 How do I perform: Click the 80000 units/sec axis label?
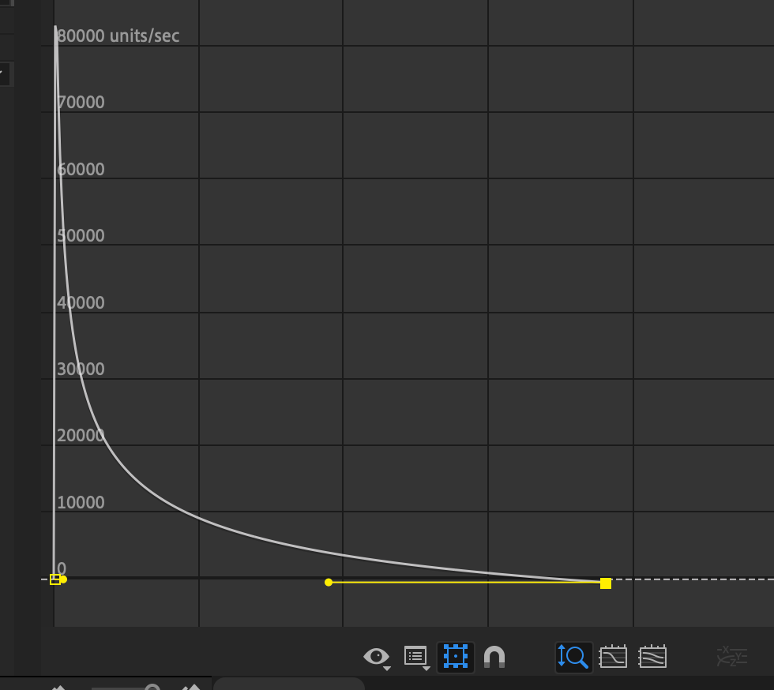pos(118,36)
